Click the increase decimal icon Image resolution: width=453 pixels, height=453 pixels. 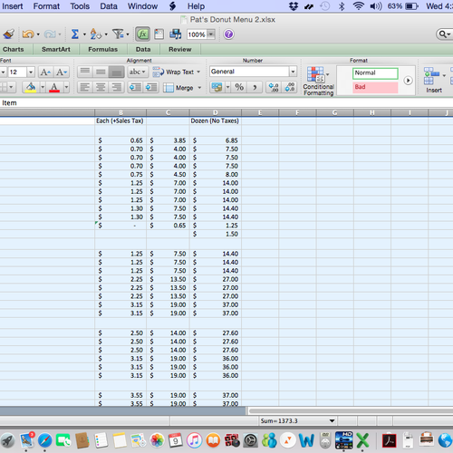274,88
